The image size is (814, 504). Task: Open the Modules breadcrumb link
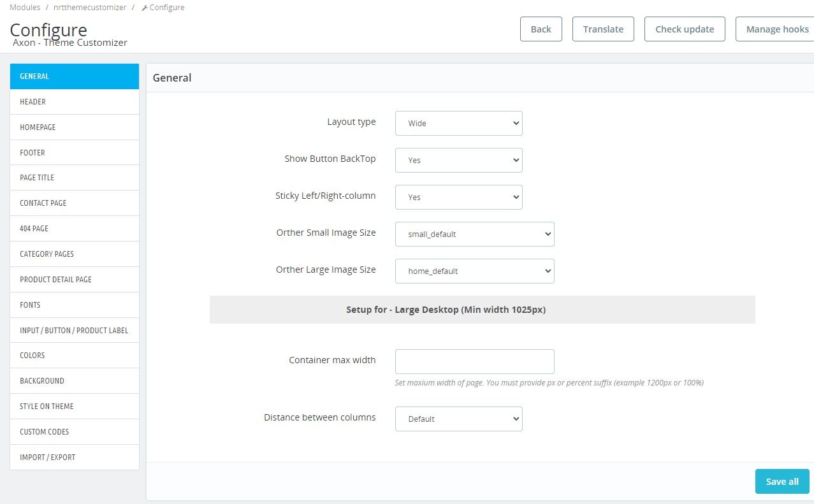[x=24, y=7]
